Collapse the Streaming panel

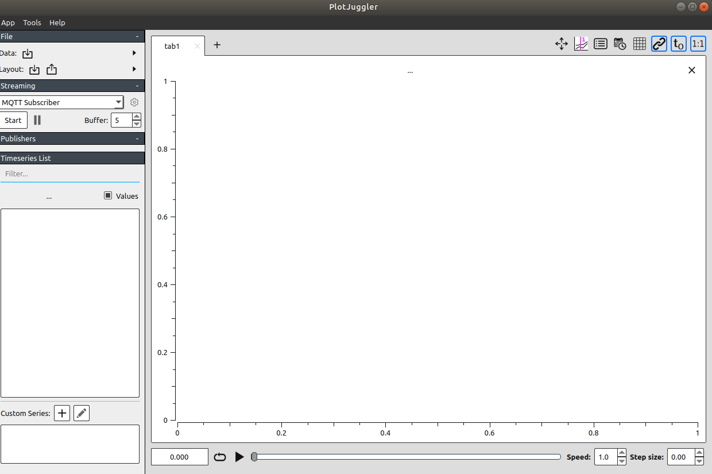click(x=137, y=86)
